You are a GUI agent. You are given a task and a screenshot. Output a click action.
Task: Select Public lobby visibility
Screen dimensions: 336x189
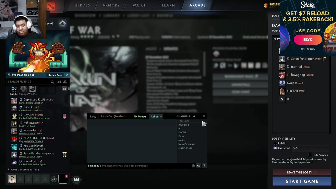click(275, 143)
